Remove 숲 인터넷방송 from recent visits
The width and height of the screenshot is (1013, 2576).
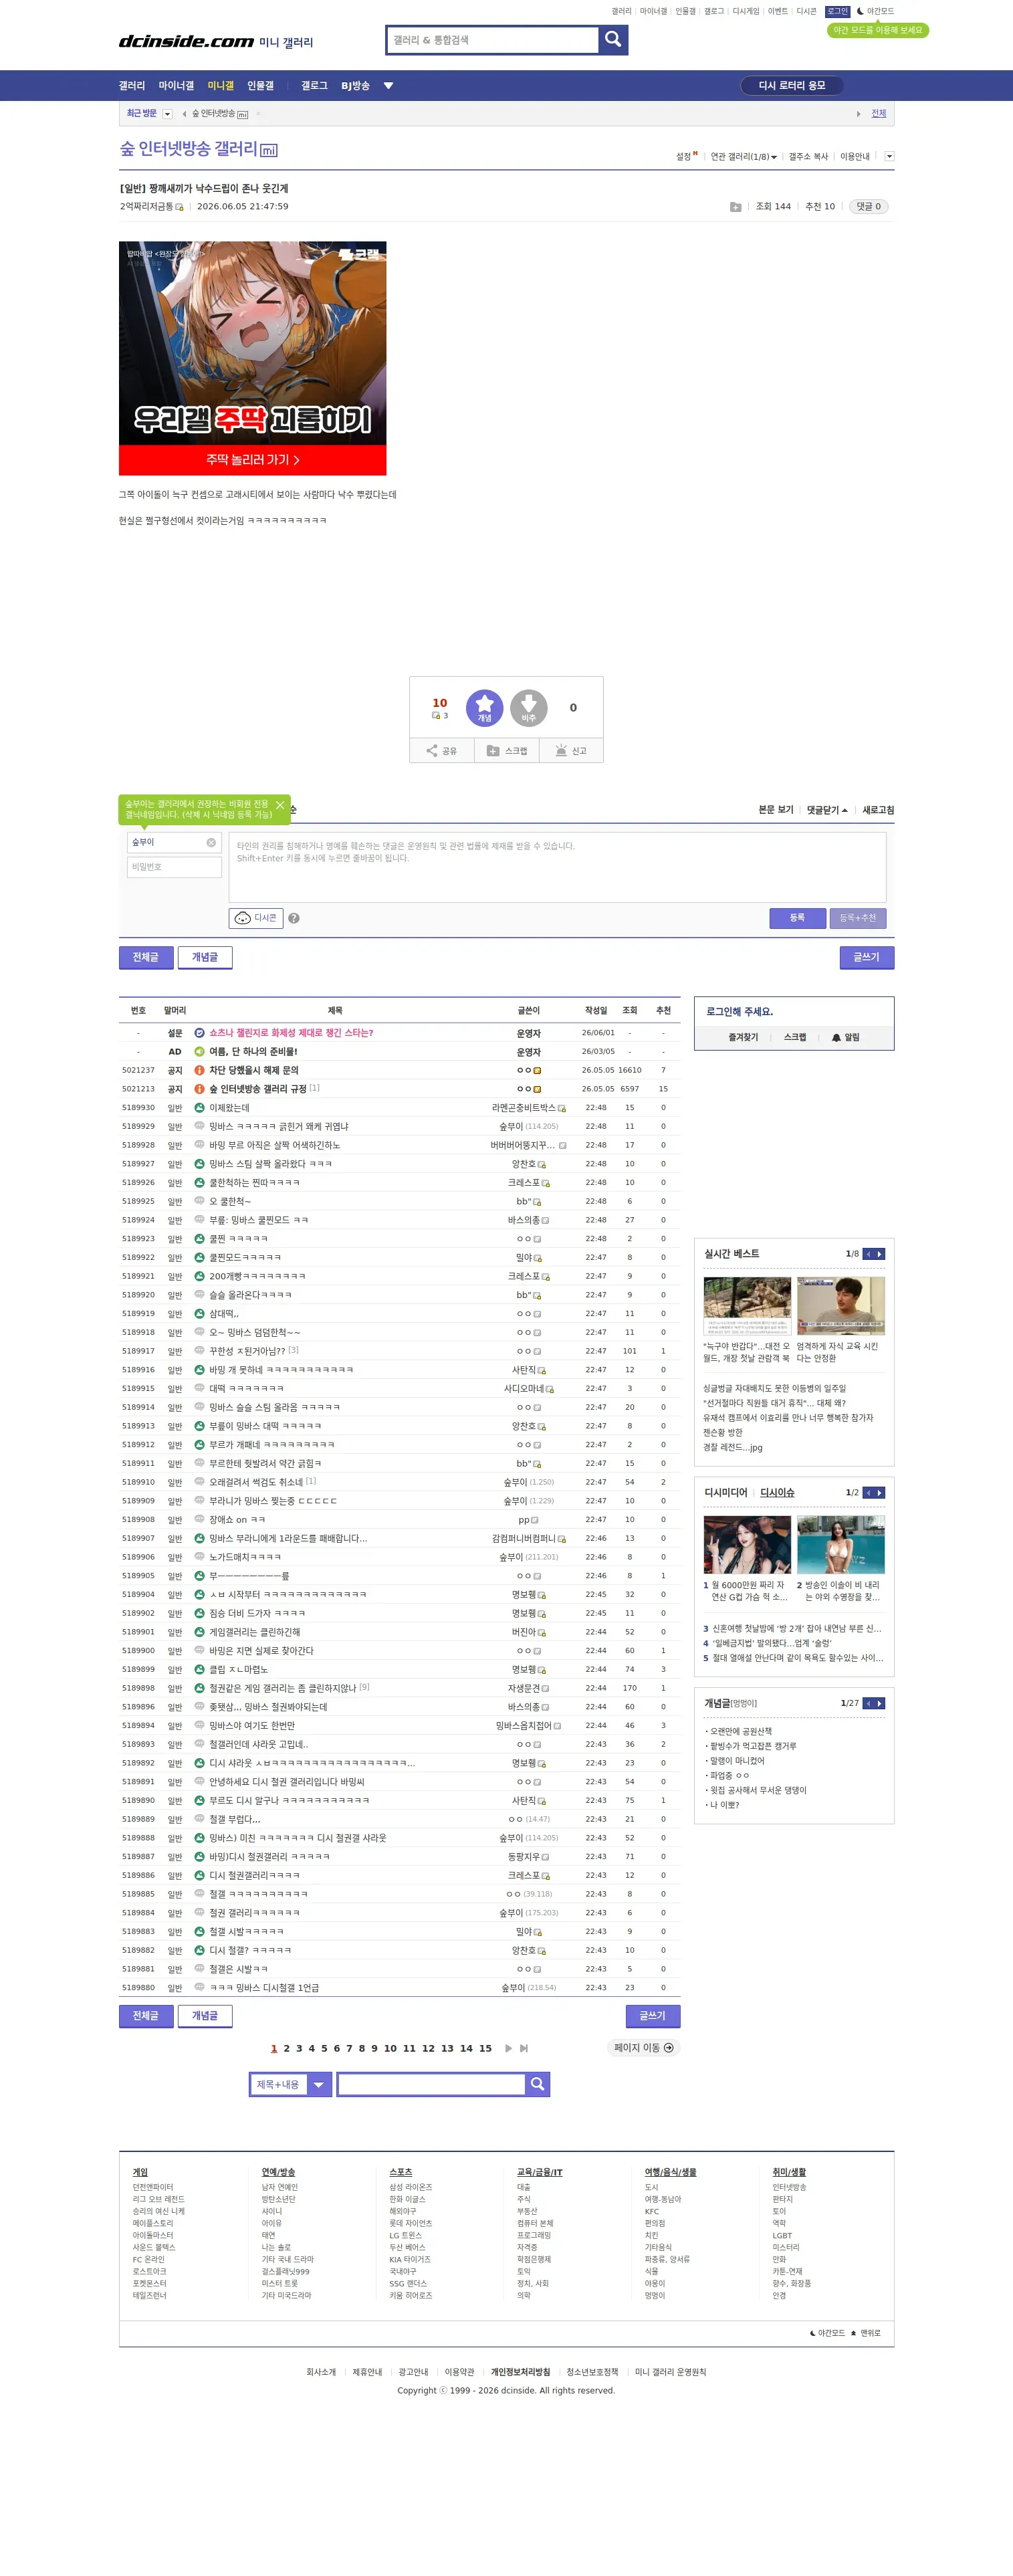pyautogui.click(x=258, y=114)
